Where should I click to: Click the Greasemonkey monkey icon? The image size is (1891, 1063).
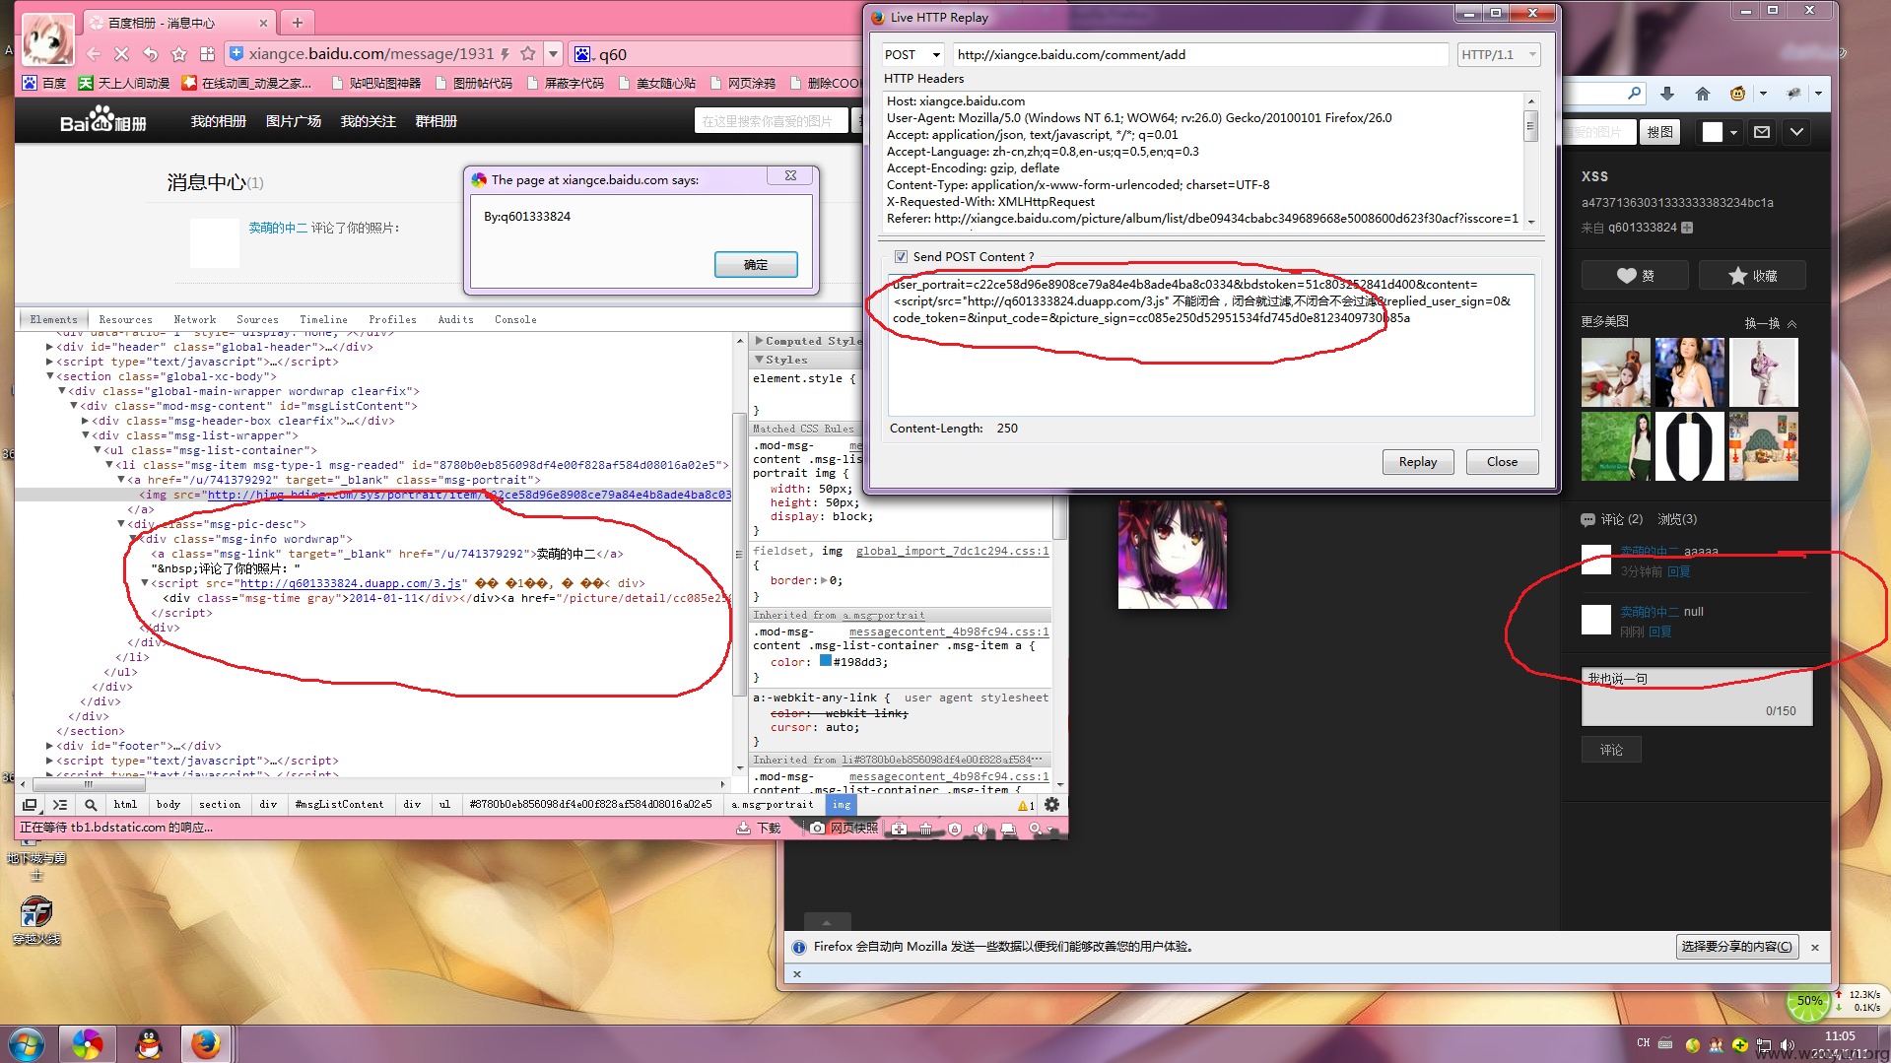pos(1737,94)
